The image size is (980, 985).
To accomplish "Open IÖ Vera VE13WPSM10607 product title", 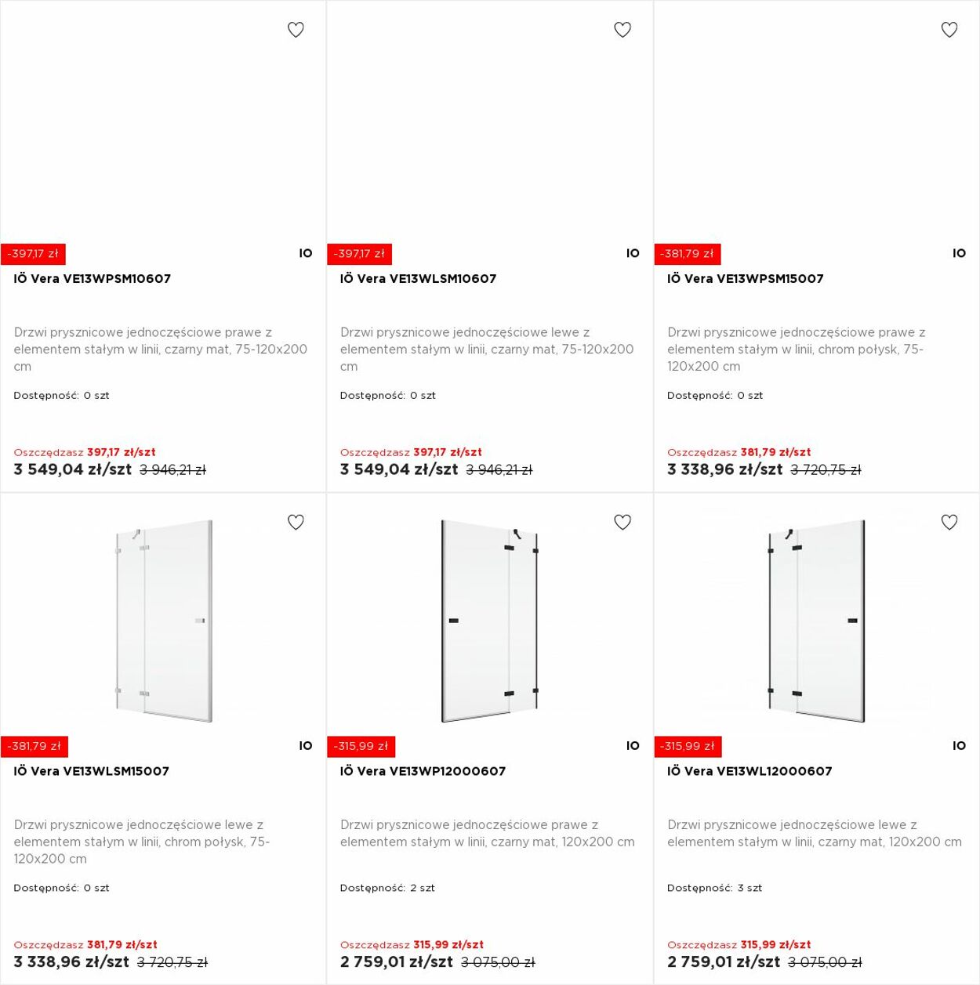I will pos(93,278).
